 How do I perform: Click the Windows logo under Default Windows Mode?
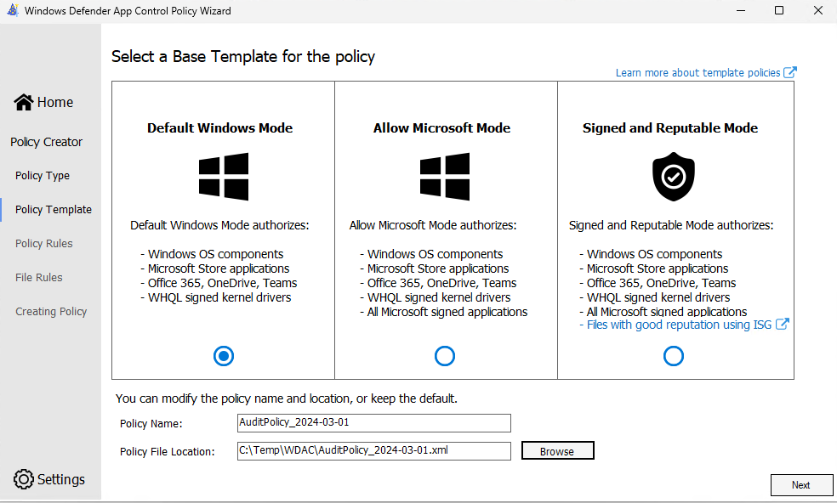pos(224,177)
